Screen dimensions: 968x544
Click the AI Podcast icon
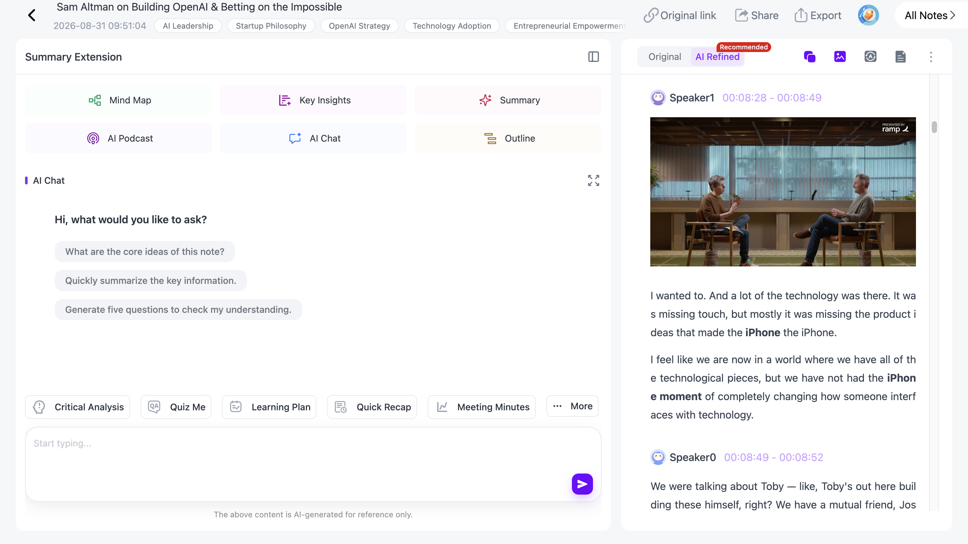coord(93,138)
